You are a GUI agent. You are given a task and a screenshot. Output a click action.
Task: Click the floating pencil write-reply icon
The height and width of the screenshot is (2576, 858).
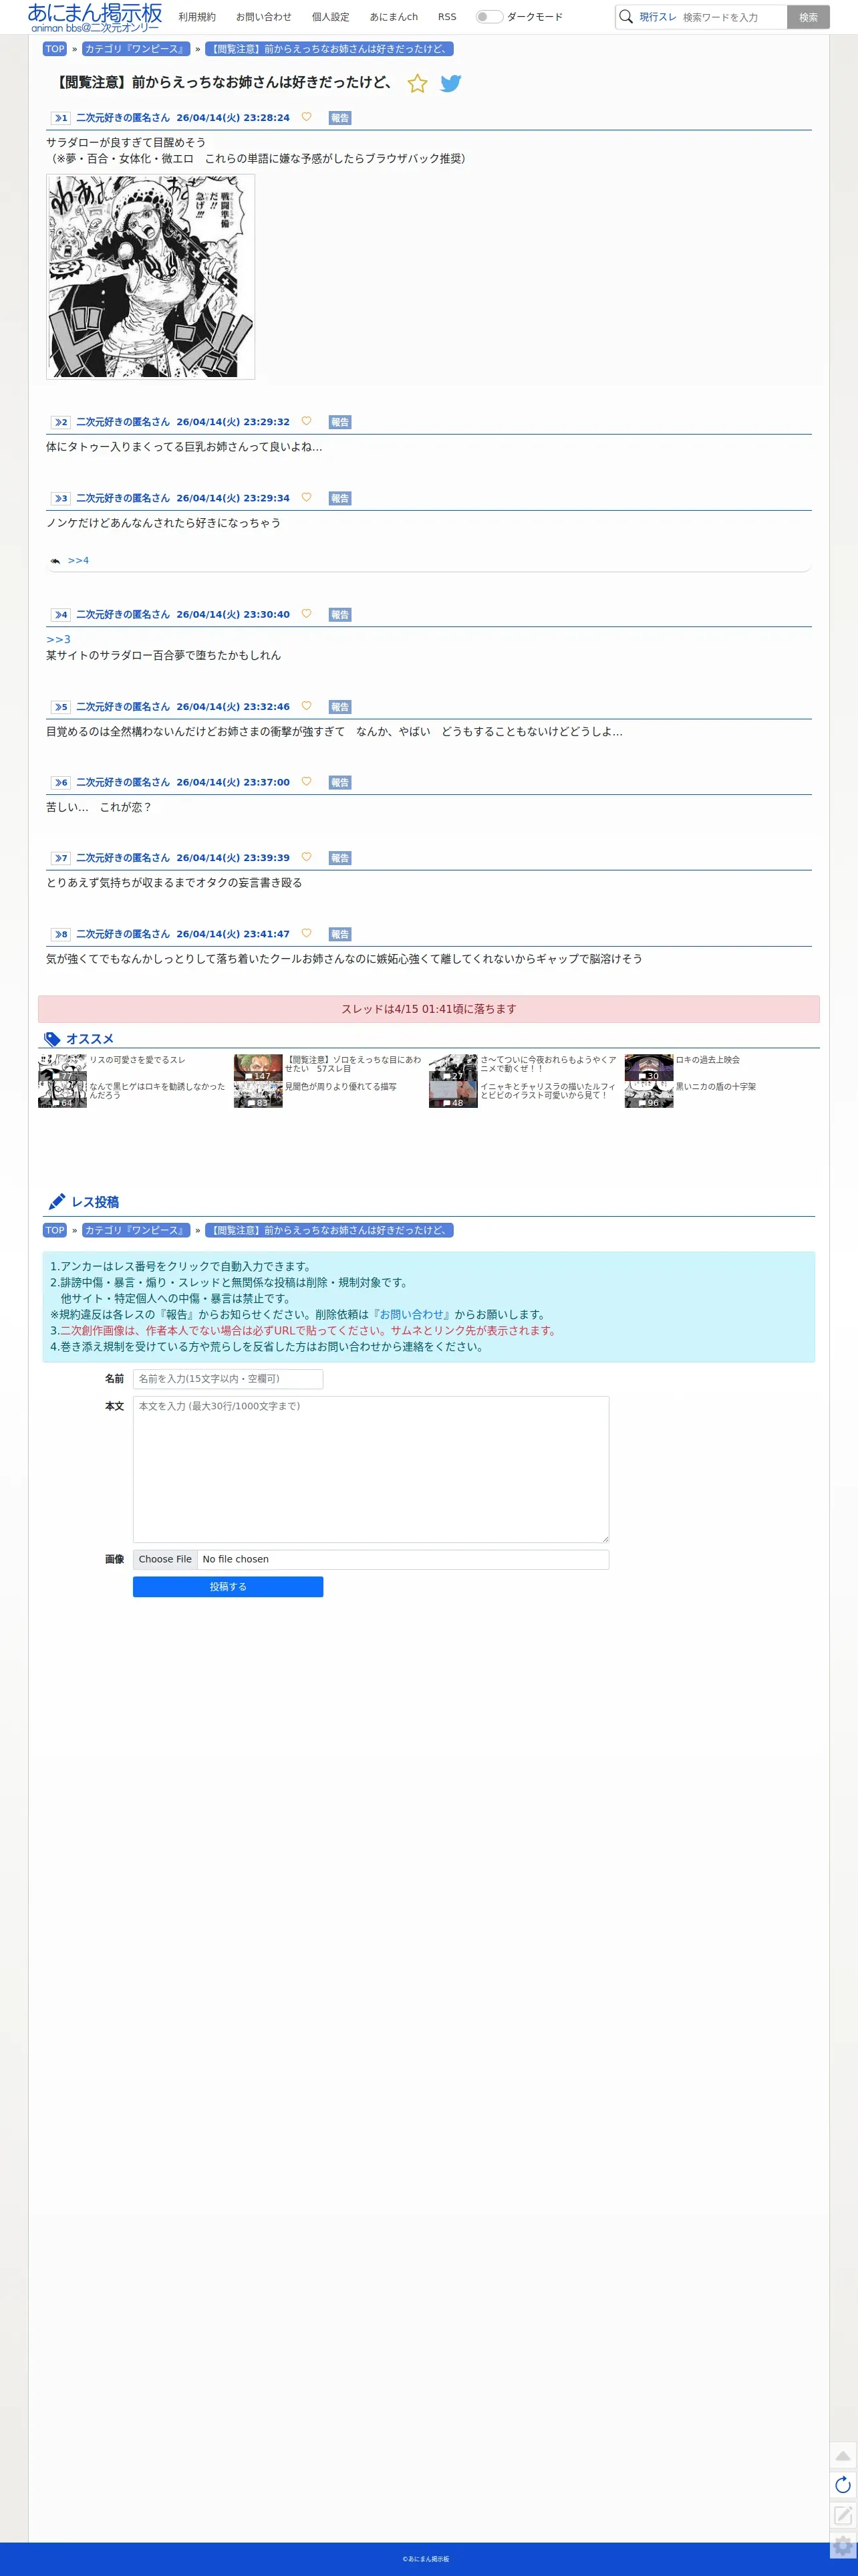click(843, 2515)
